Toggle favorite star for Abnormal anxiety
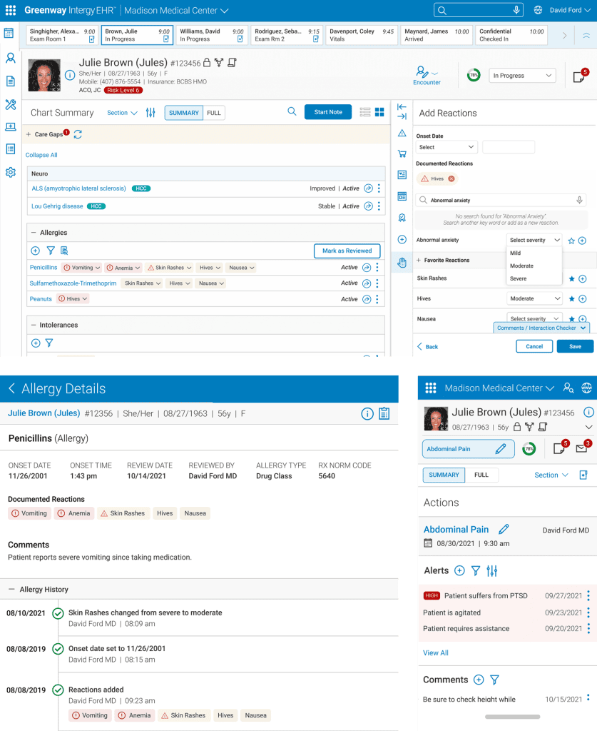 click(571, 241)
